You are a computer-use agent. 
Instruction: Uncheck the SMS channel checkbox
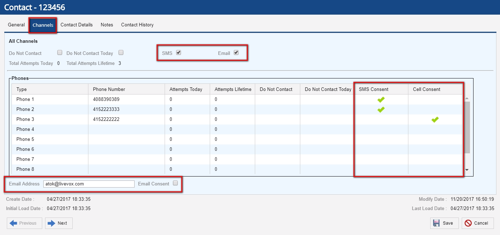[x=179, y=53]
